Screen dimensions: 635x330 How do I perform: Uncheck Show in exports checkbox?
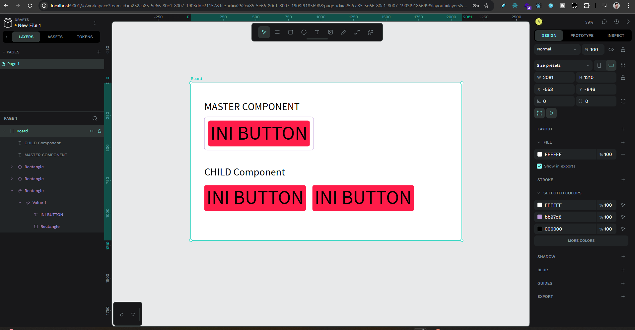tap(539, 166)
